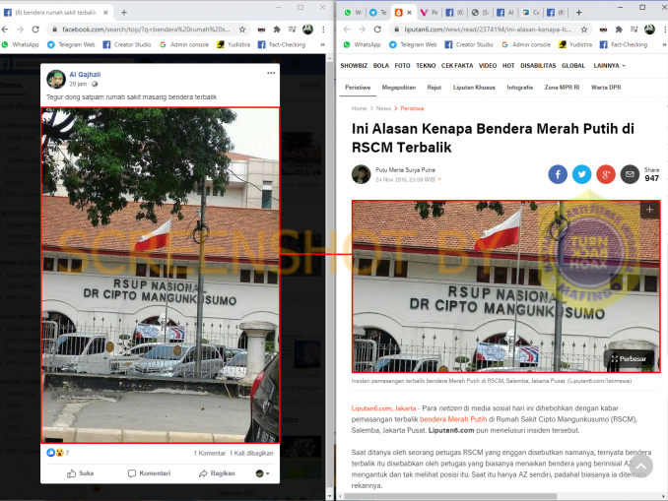Expand date chevron beside 24 Nov 2015
The height and width of the screenshot is (501, 668).
439,179
